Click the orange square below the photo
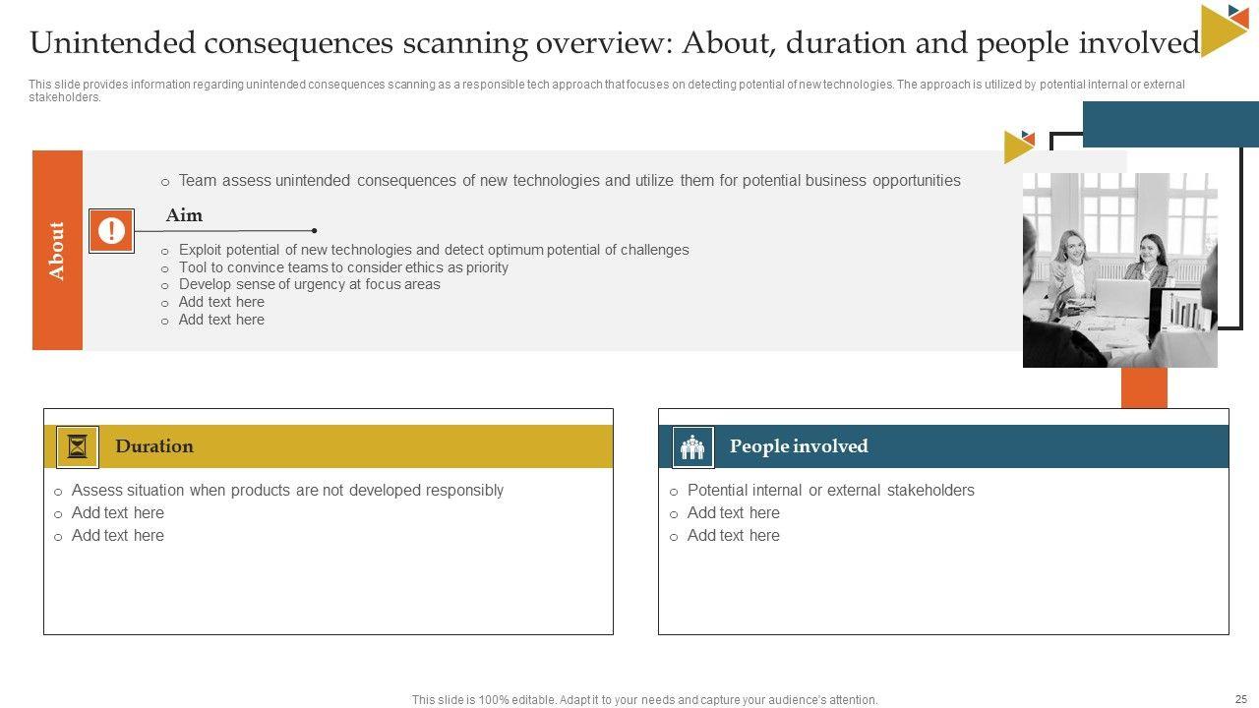 [x=1144, y=388]
